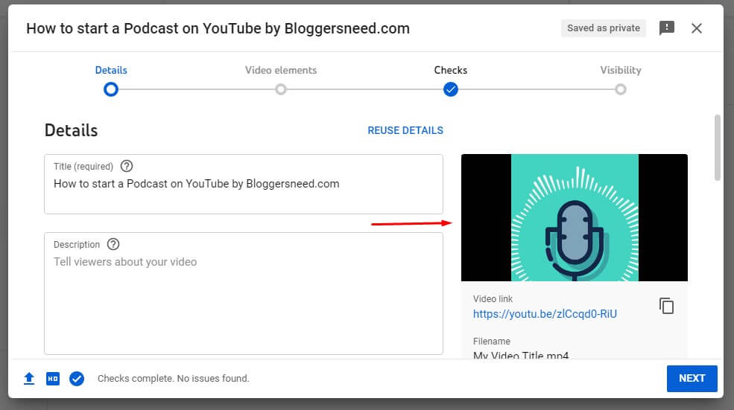Viewport: 734px width, 410px height.
Task: Click REUSE DETAILS
Action: click(405, 130)
